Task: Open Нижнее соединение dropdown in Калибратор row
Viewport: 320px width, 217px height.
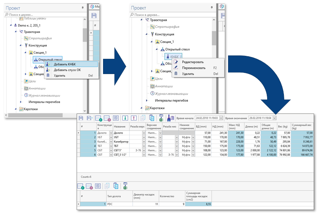Action: pos(193,141)
